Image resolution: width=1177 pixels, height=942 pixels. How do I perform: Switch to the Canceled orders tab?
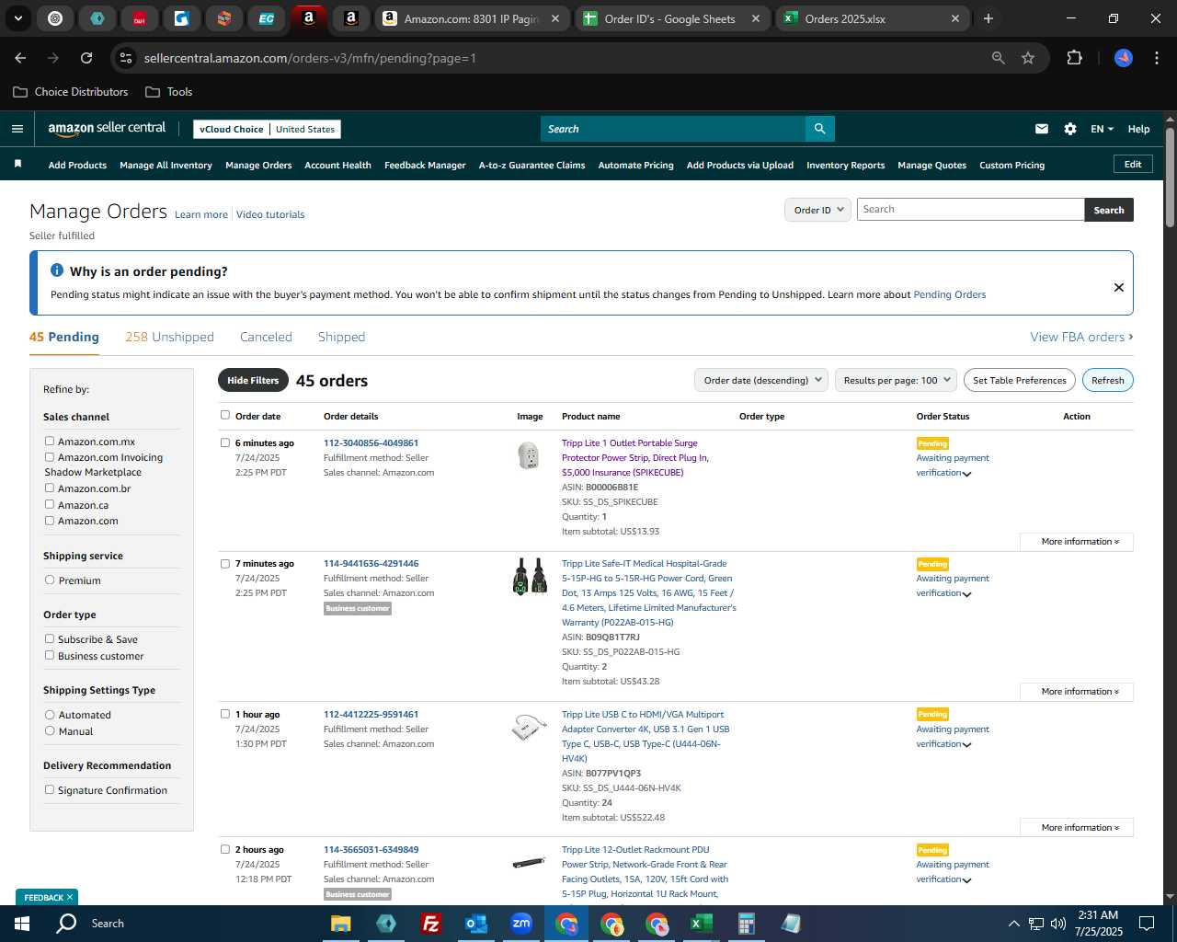click(266, 337)
